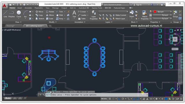Click the object color wheel icon

click(151, 12)
